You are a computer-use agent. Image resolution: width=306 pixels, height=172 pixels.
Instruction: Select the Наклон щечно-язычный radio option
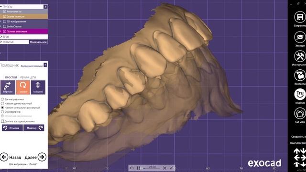2,104
